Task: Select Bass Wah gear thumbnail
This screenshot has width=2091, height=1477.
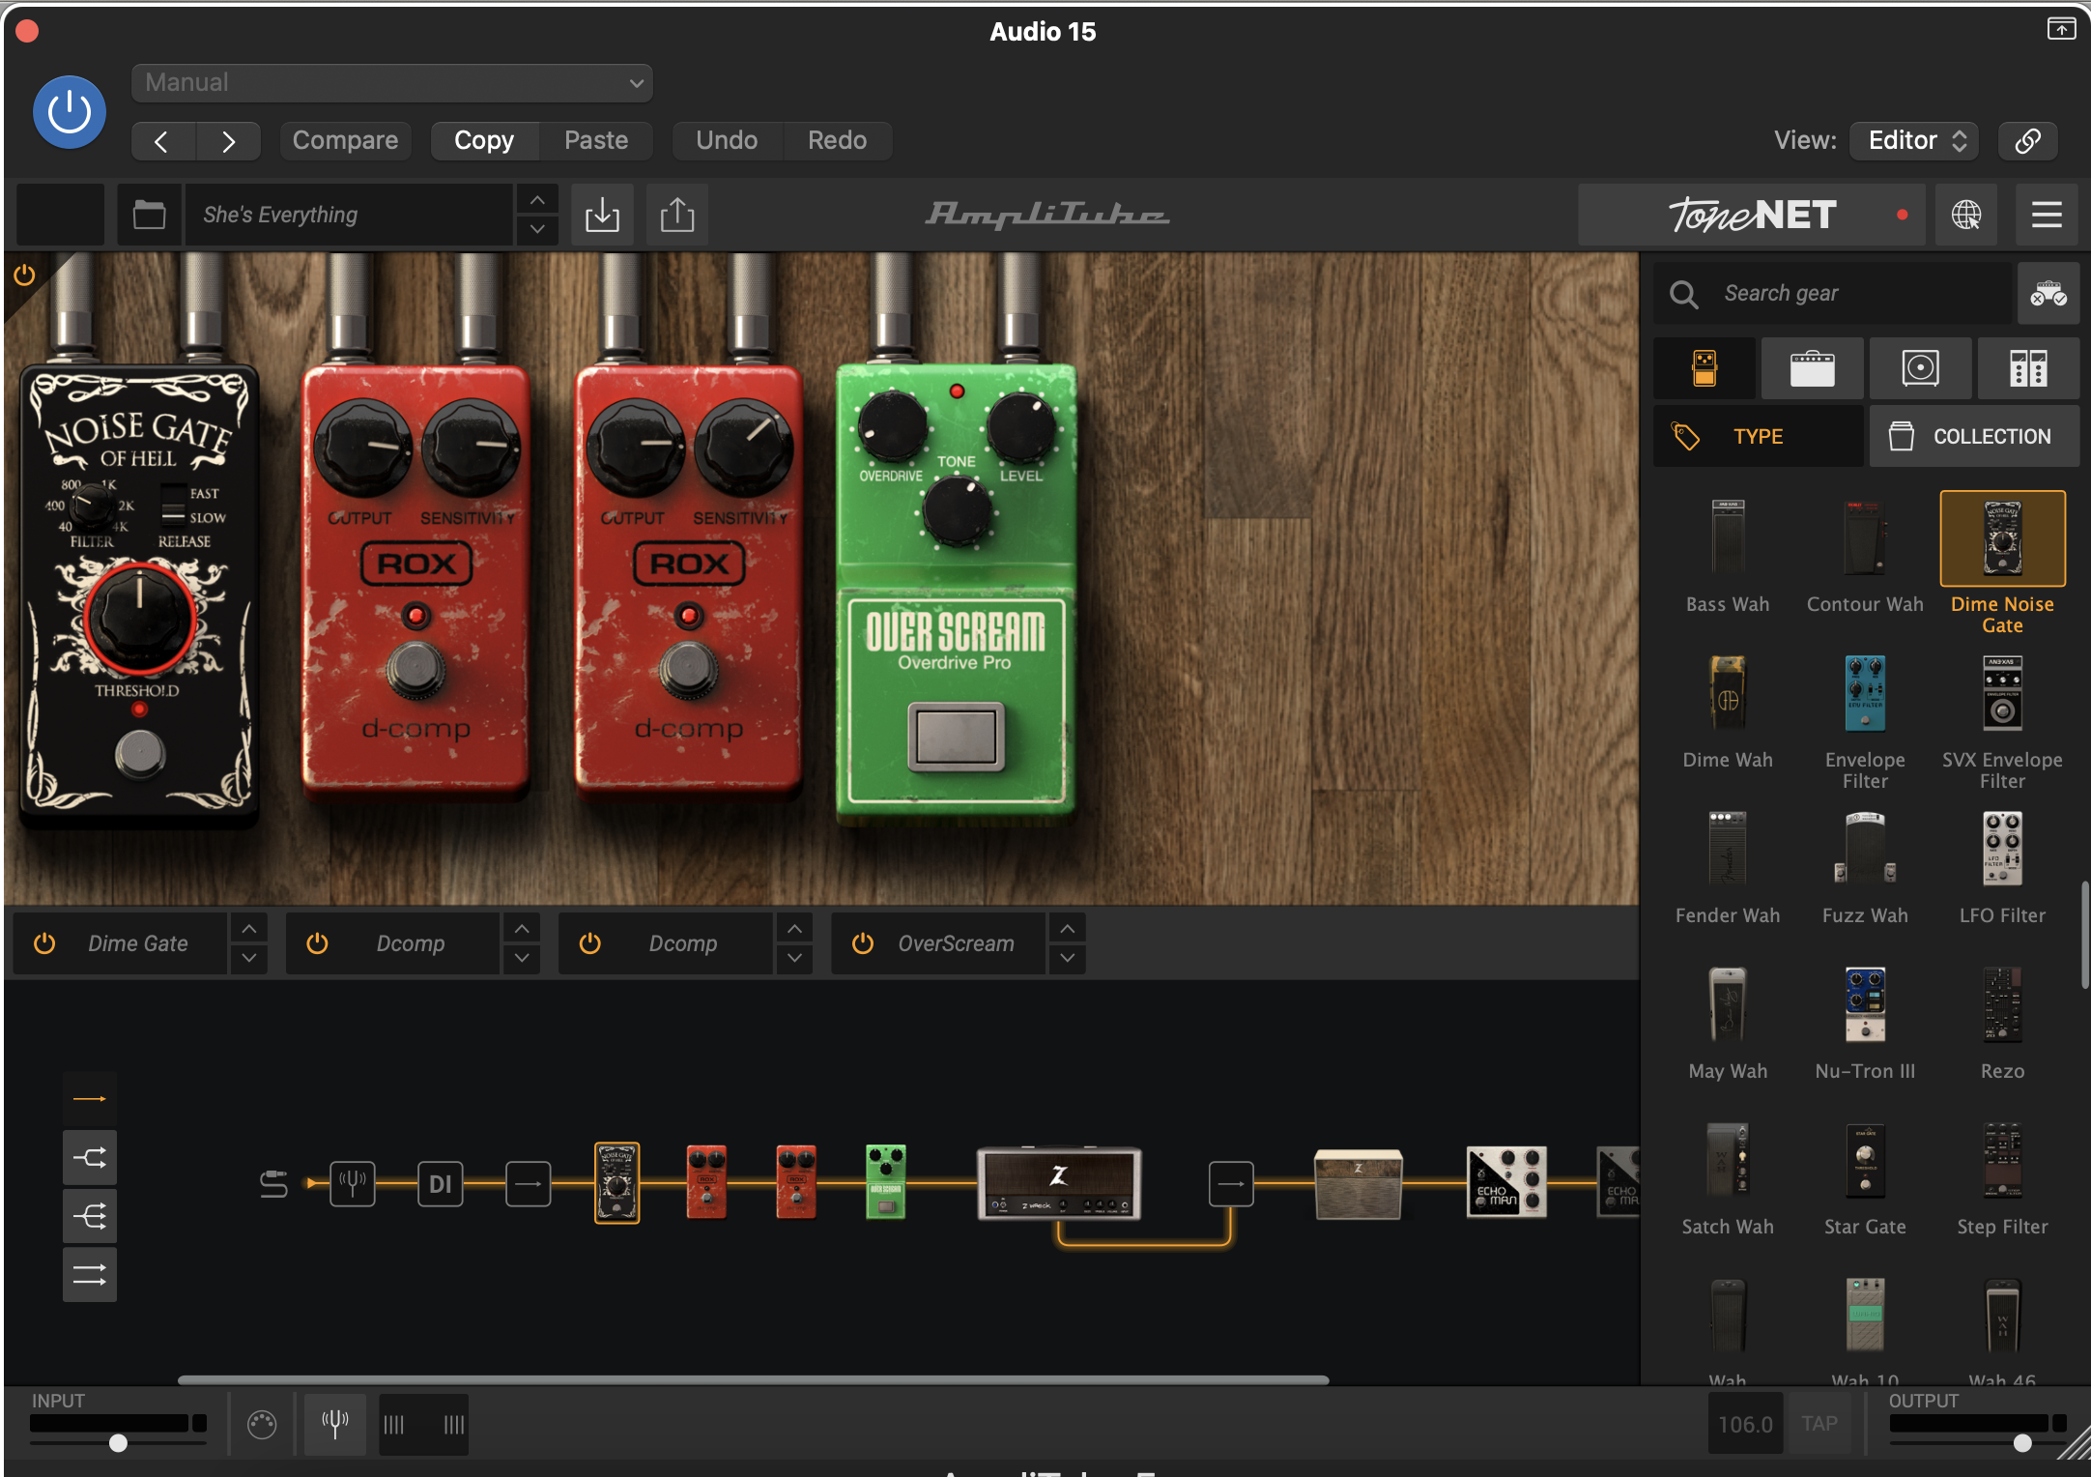Action: point(1728,539)
